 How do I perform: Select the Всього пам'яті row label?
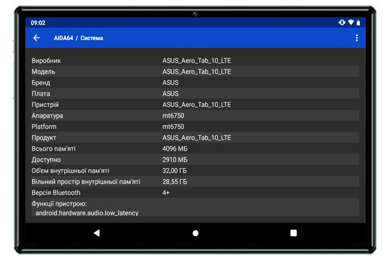[53, 149]
